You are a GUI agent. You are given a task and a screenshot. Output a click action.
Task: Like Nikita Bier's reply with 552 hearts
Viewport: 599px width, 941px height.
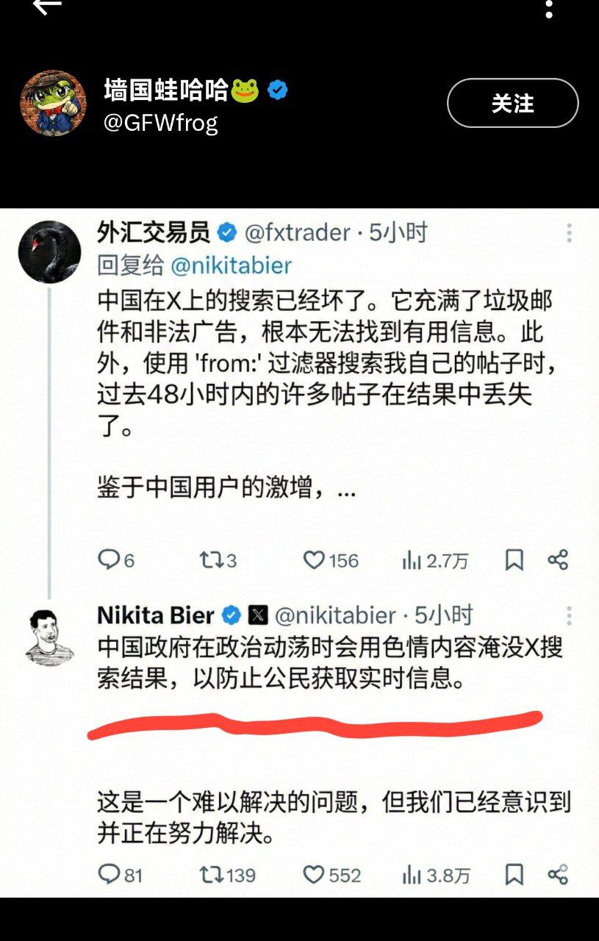click(x=332, y=875)
